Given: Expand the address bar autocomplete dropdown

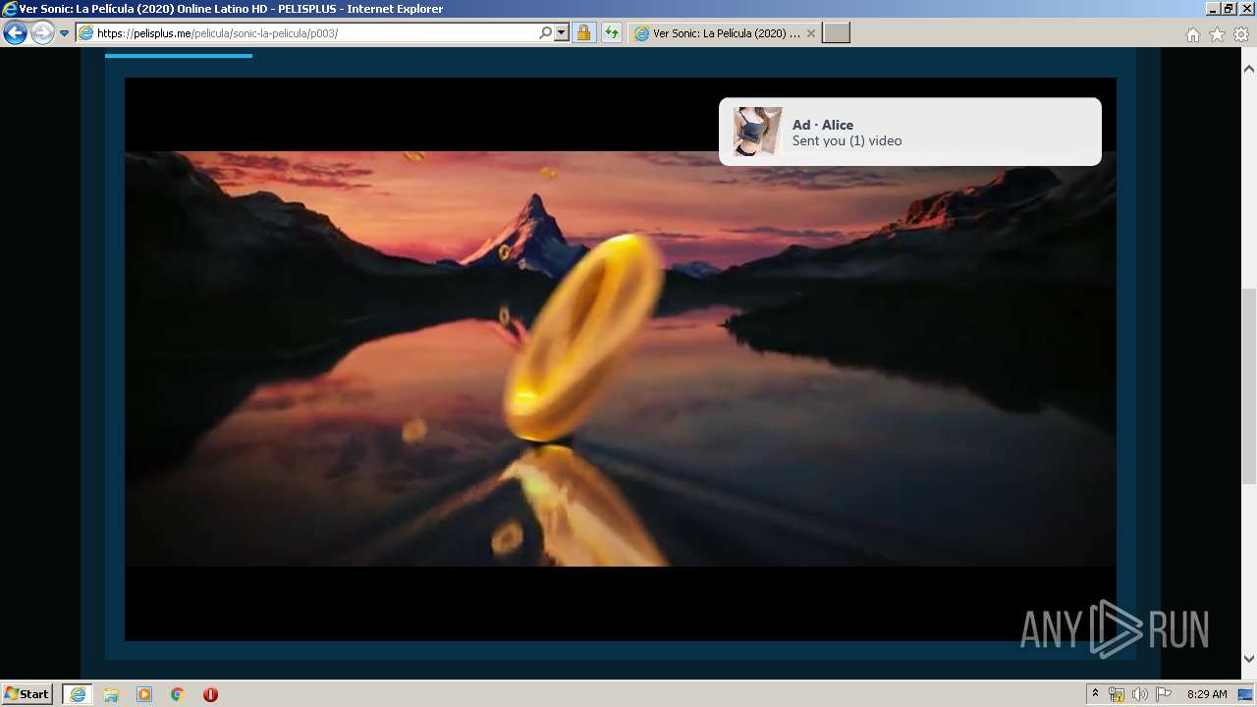Looking at the screenshot, I should click(x=562, y=33).
